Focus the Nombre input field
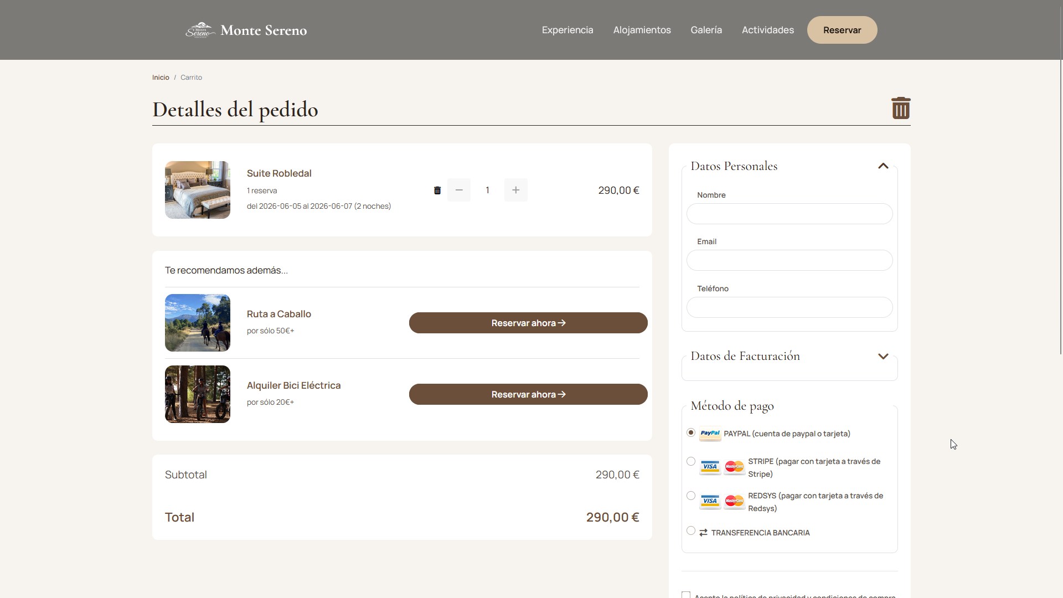This screenshot has width=1063, height=598. (x=789, y=214)
